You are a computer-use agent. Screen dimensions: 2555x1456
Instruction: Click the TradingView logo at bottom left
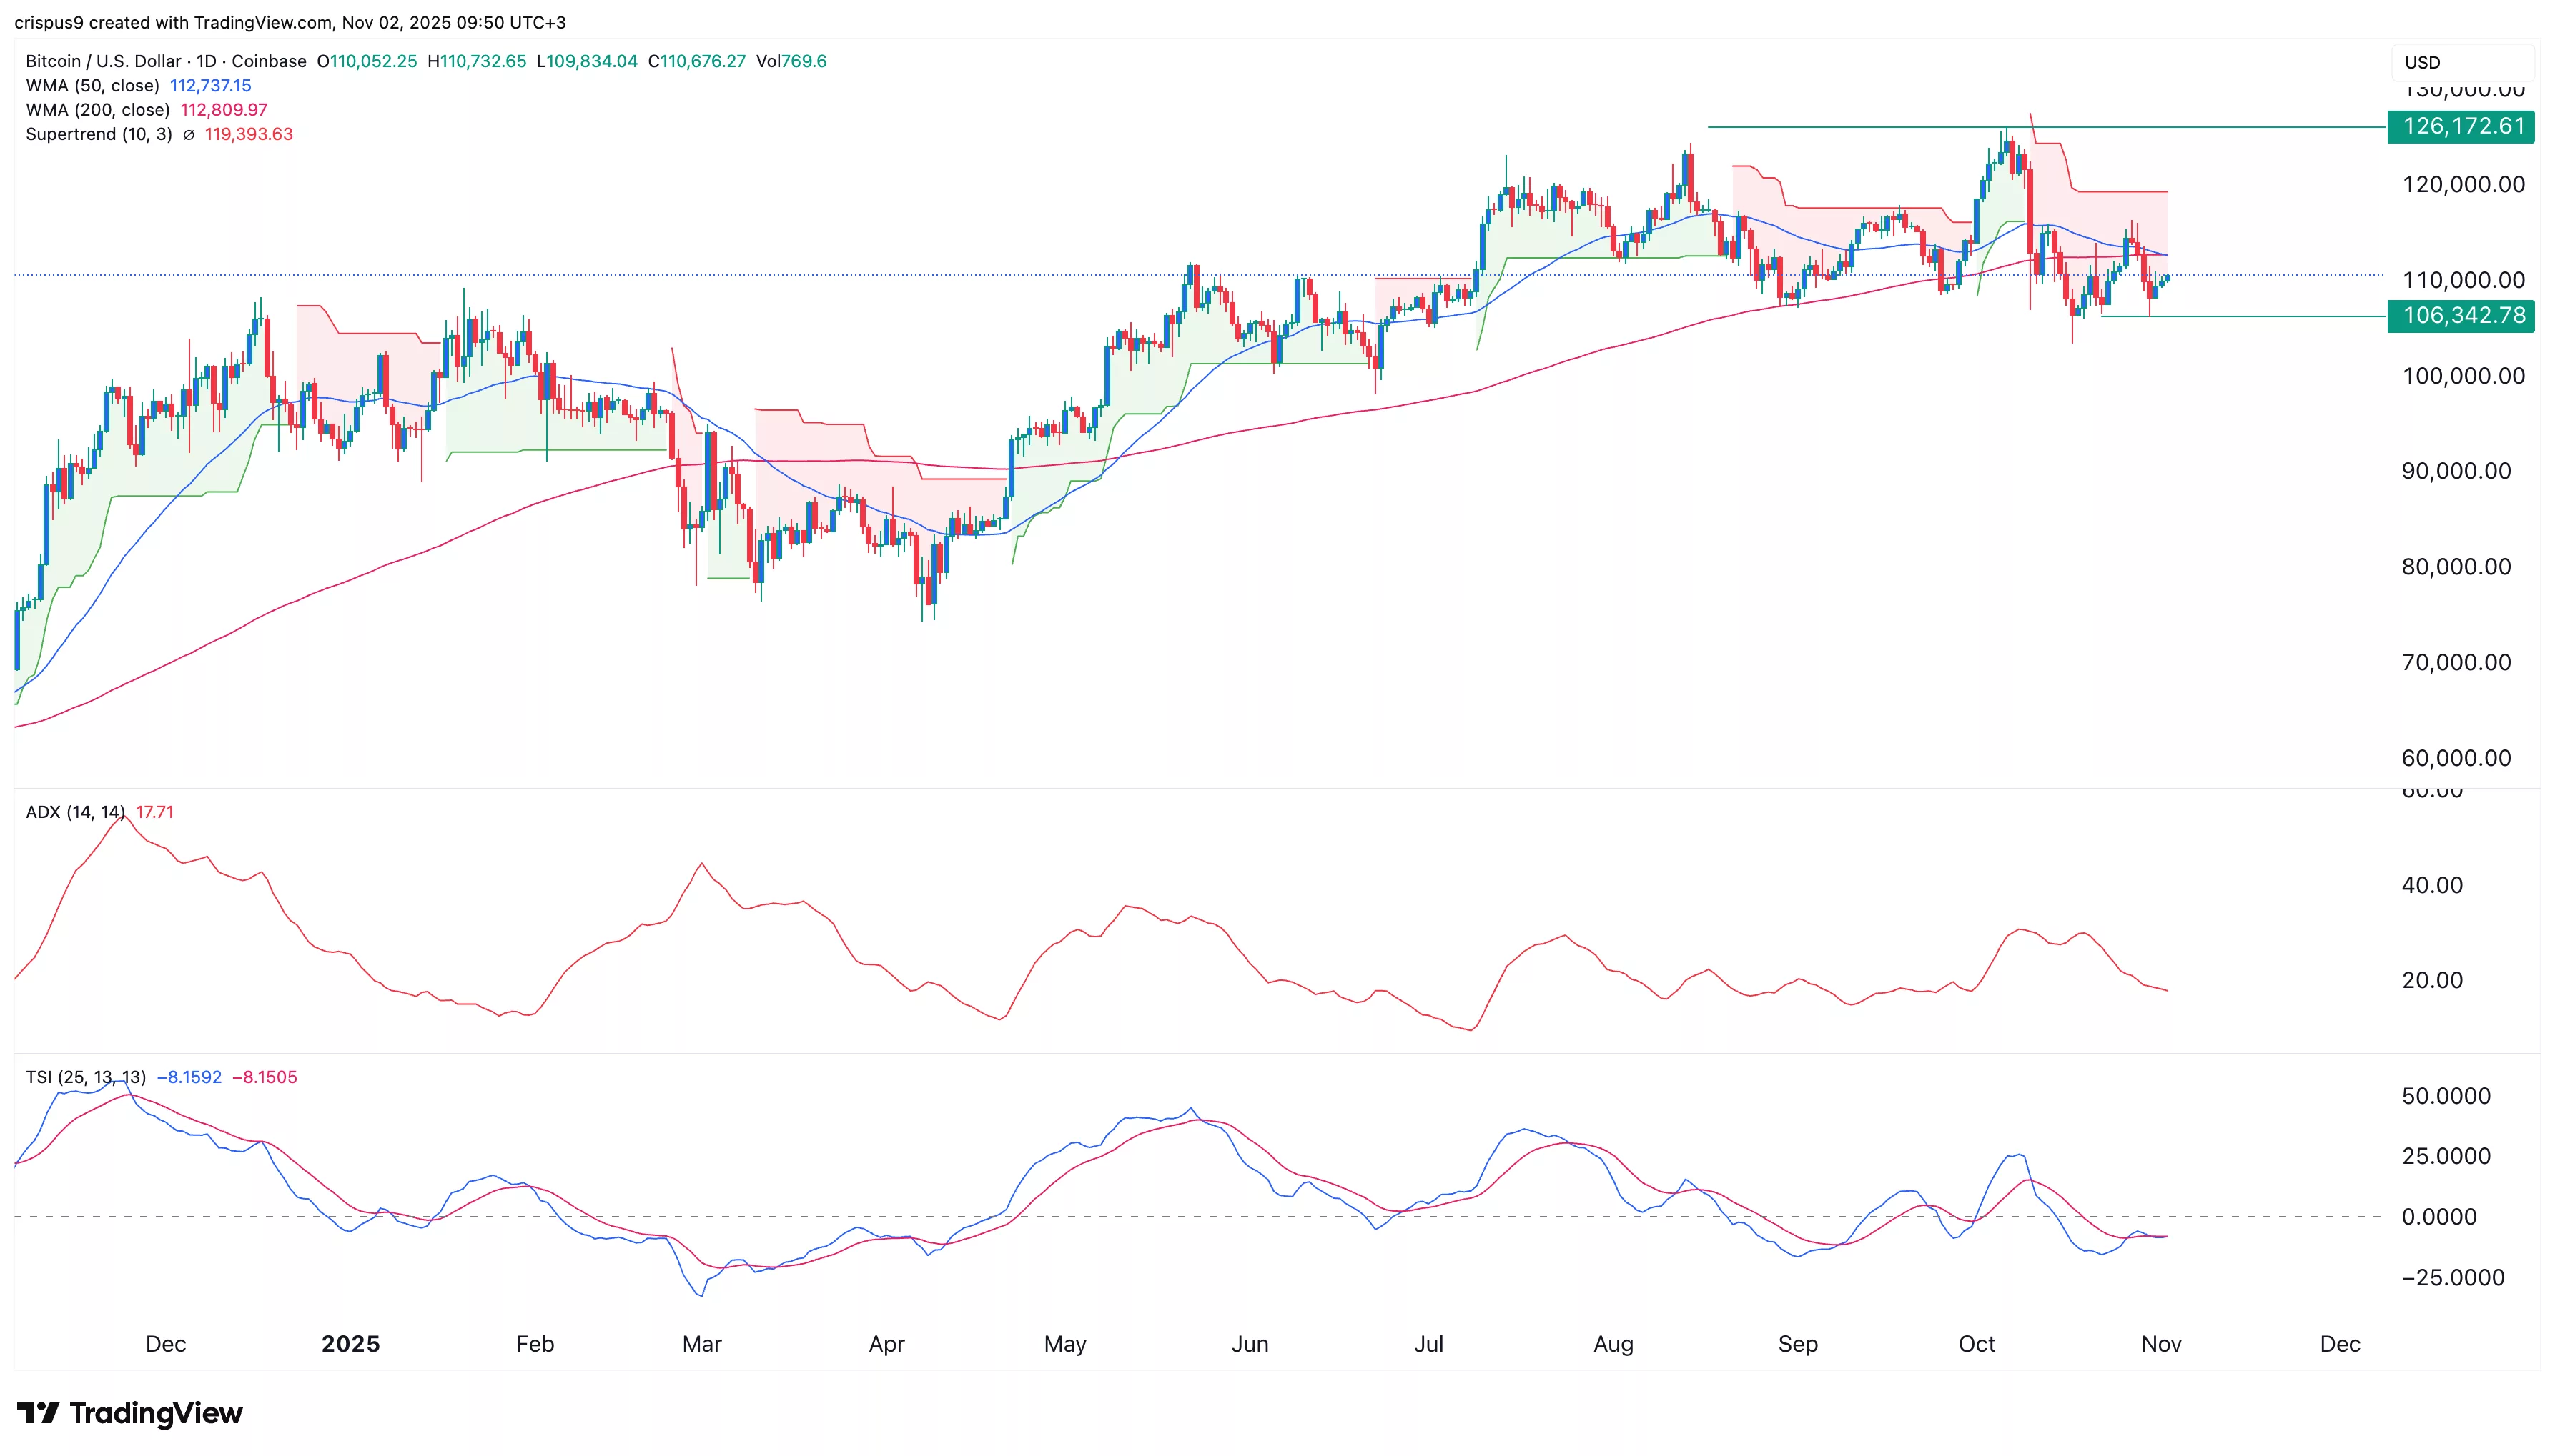41,1414
